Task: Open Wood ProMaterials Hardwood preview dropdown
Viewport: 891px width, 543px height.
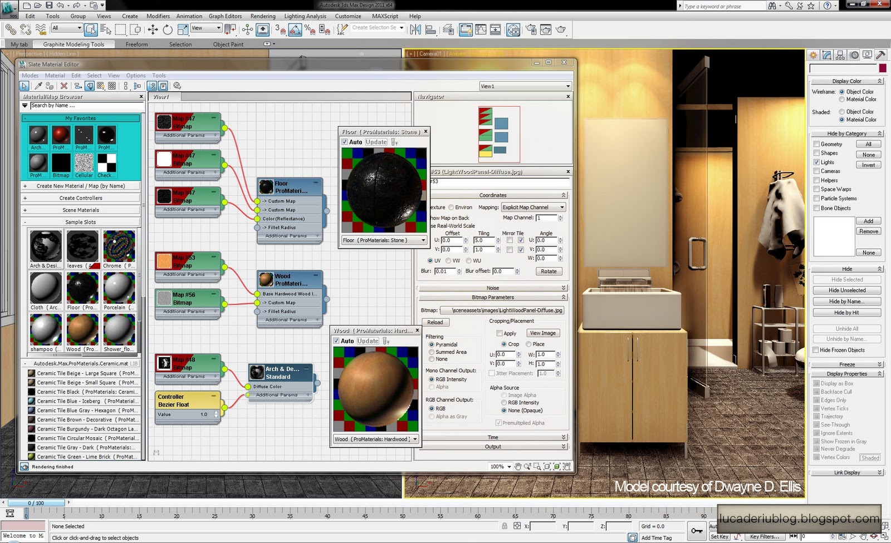Action: point(376,439)
